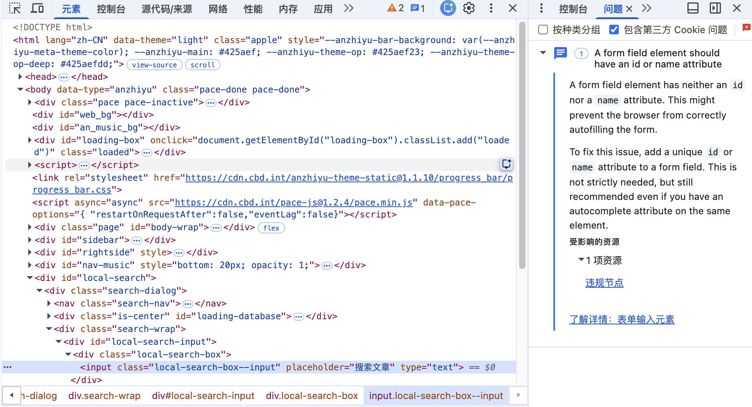Close the DevTools main panel
The width and height of the screenshot is (752, 407).
513,8
